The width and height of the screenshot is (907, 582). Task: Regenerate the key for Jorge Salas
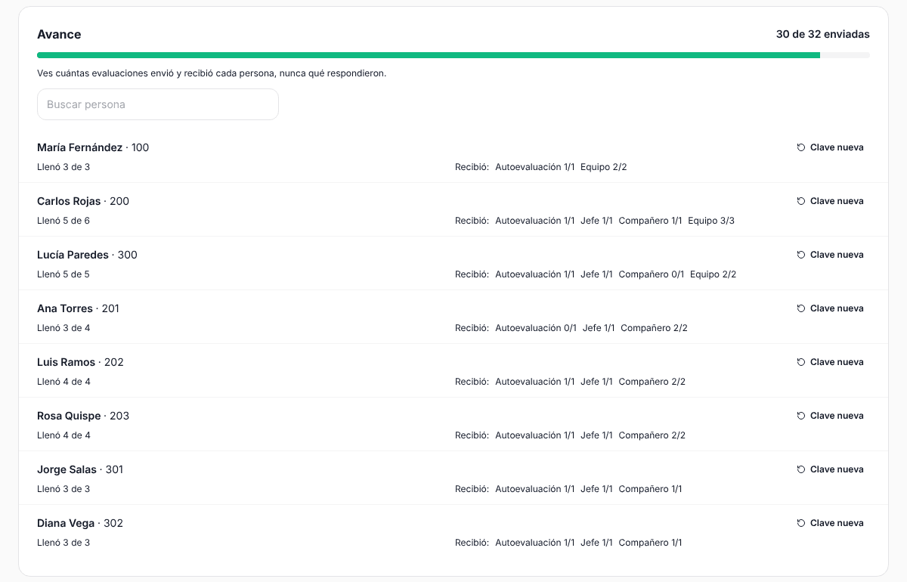click(830, 469)
